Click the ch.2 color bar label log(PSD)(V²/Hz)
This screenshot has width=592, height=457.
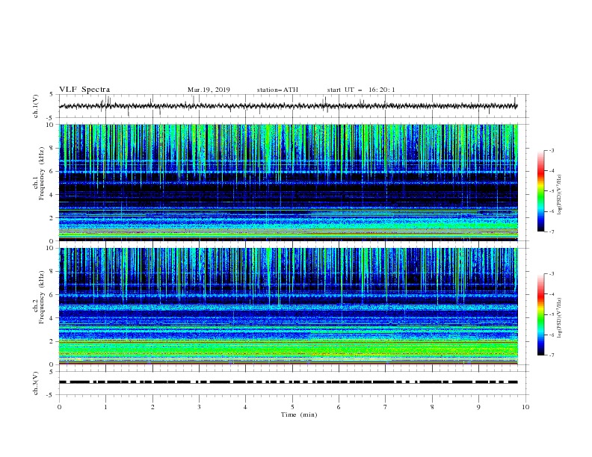point(560,318)
